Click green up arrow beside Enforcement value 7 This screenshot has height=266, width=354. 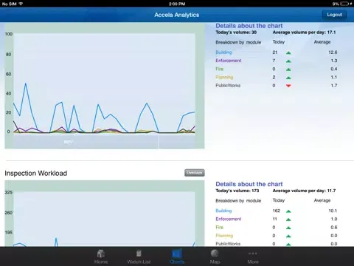[288, 61]
